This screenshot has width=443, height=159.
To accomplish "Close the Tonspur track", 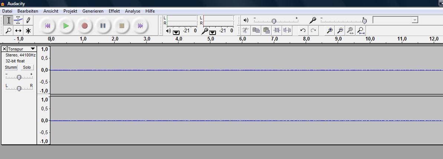I will pyautogui.click(x=4, y=49).
